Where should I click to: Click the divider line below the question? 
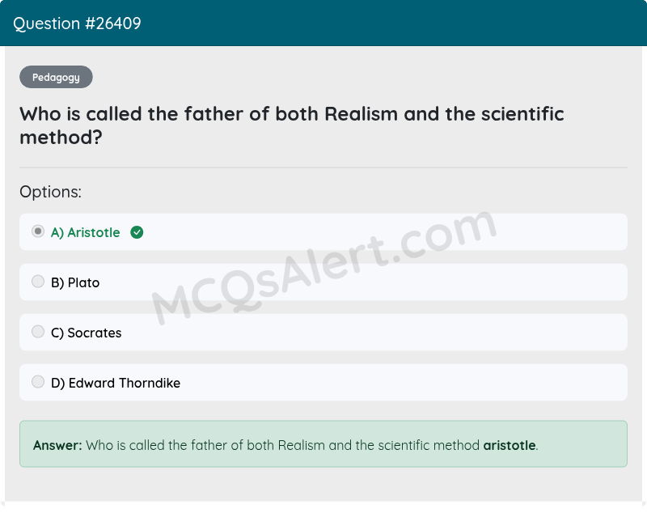tap(323, 166)
